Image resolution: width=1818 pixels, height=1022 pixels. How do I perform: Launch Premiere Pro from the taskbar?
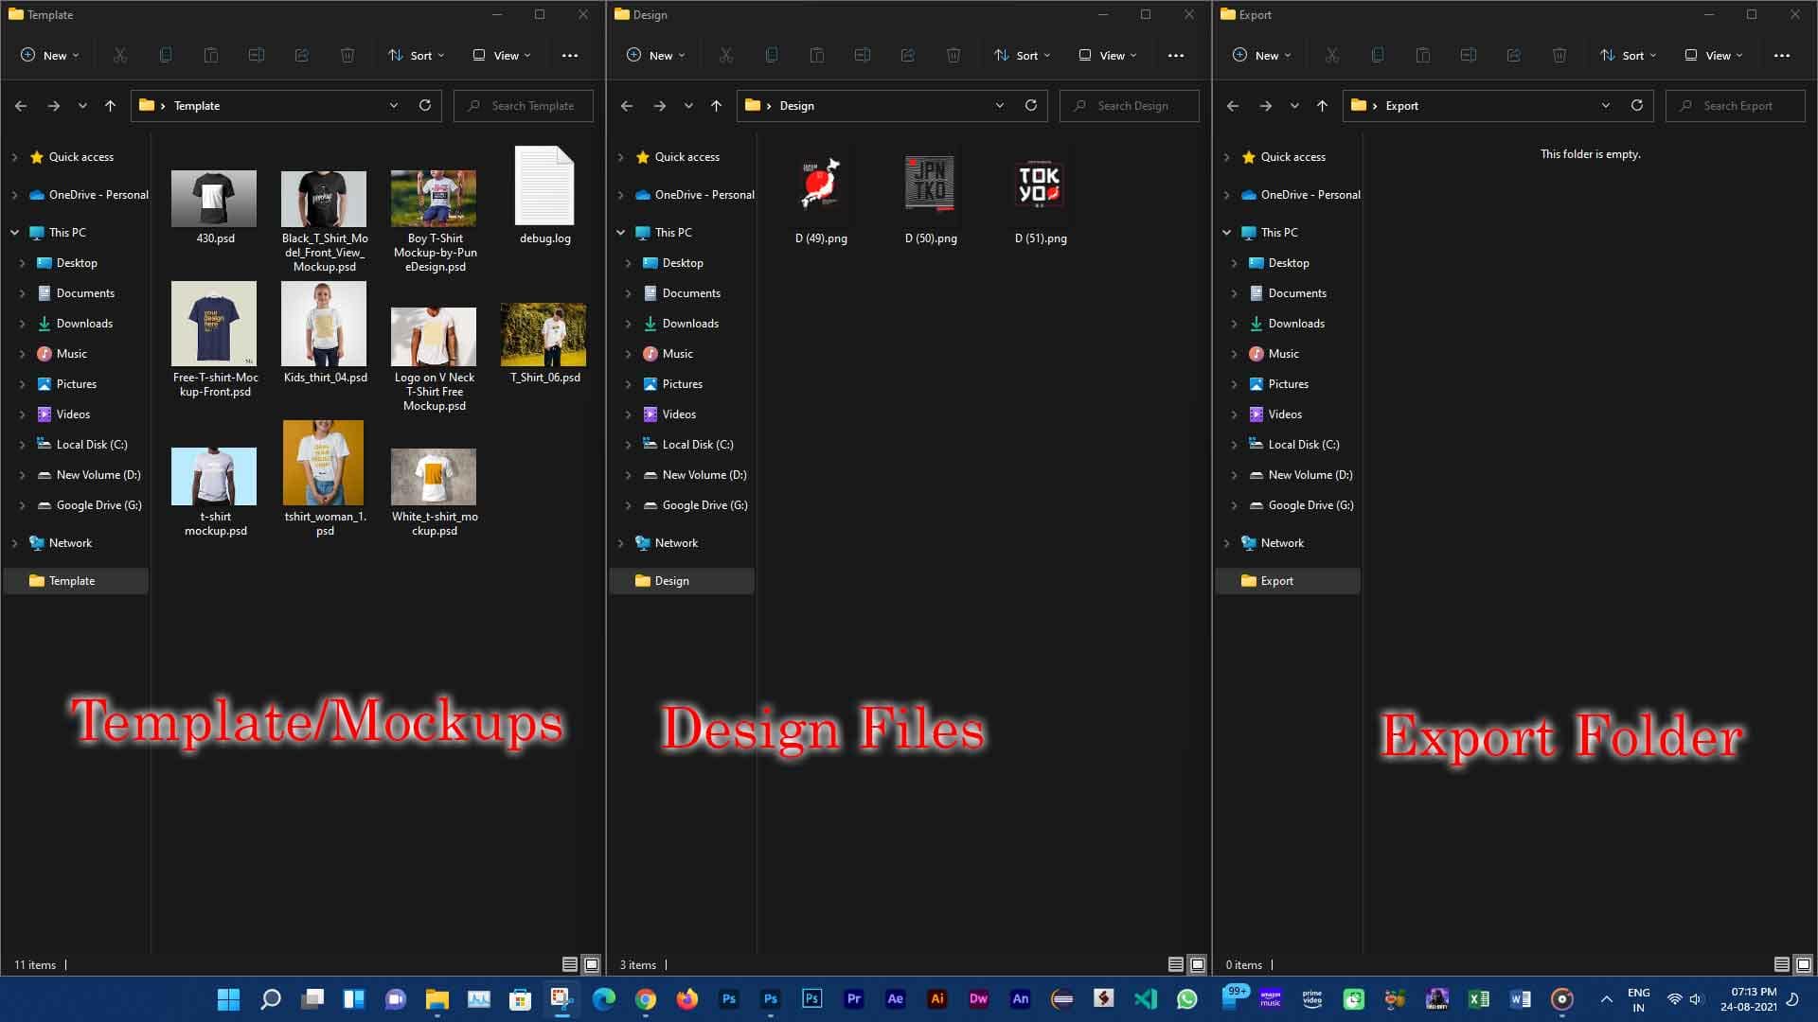[853, 998]
